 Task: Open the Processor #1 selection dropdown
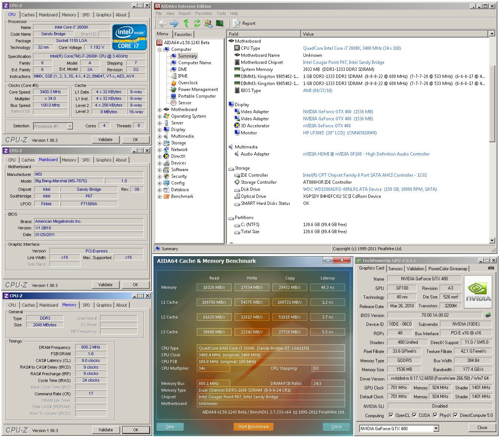pyautogui.click(x=70, y=126)
